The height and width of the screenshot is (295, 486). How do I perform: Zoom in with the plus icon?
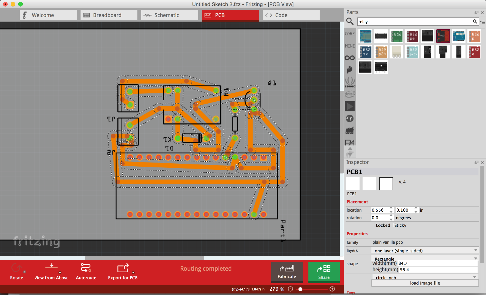point(332,289)
